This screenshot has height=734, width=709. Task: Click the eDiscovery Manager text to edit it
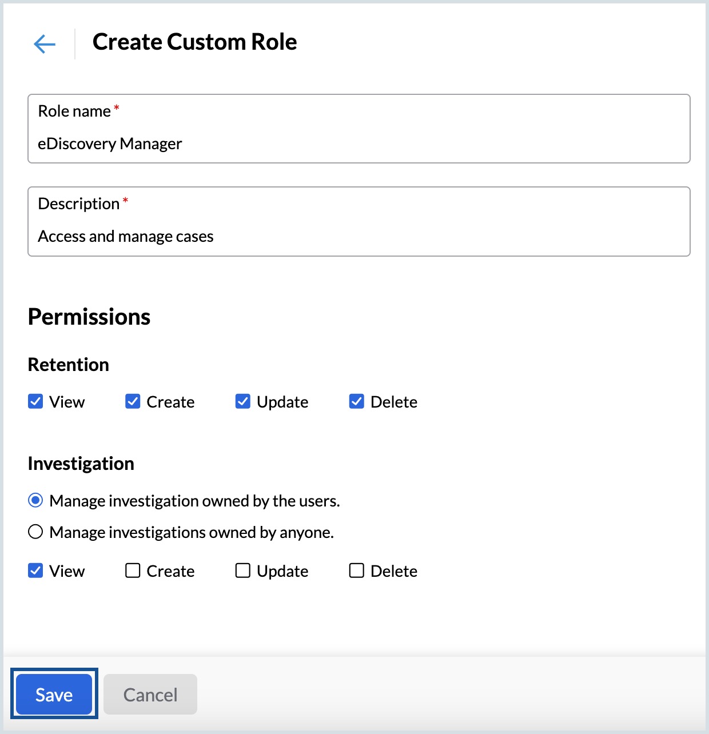pyautogui.click(x=110, y=143)
